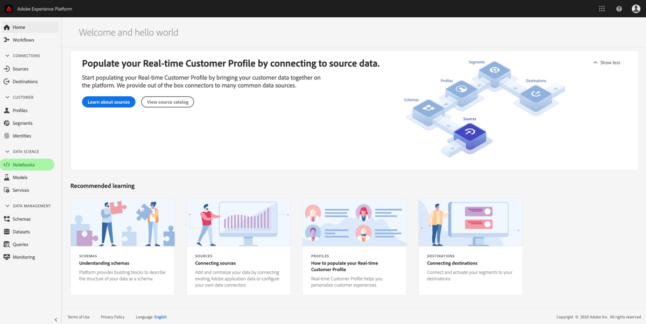
Task: Navigate to Datasets in Data Management
Action: tap(21, 232)
